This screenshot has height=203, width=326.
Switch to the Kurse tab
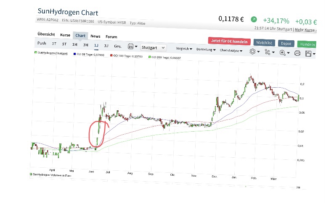[65, 35]
